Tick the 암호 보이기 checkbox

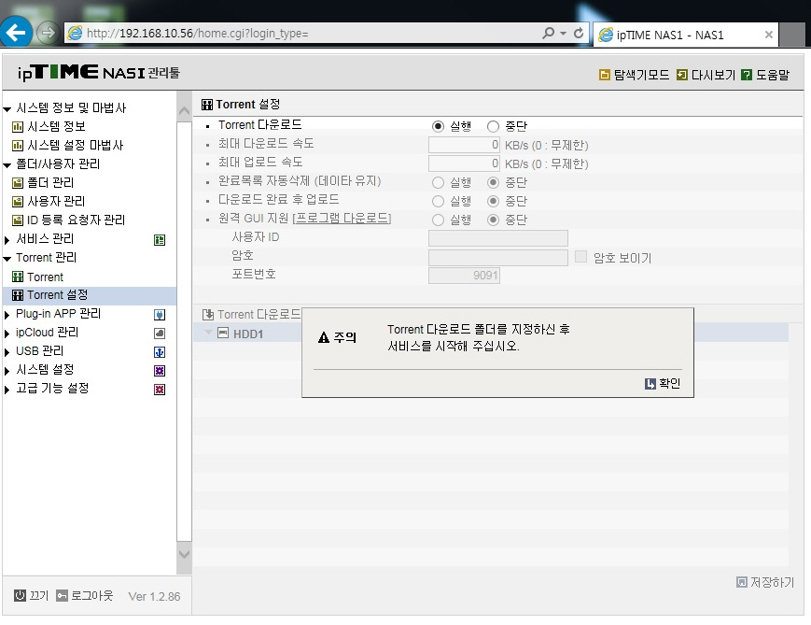[x=580, y=257]
